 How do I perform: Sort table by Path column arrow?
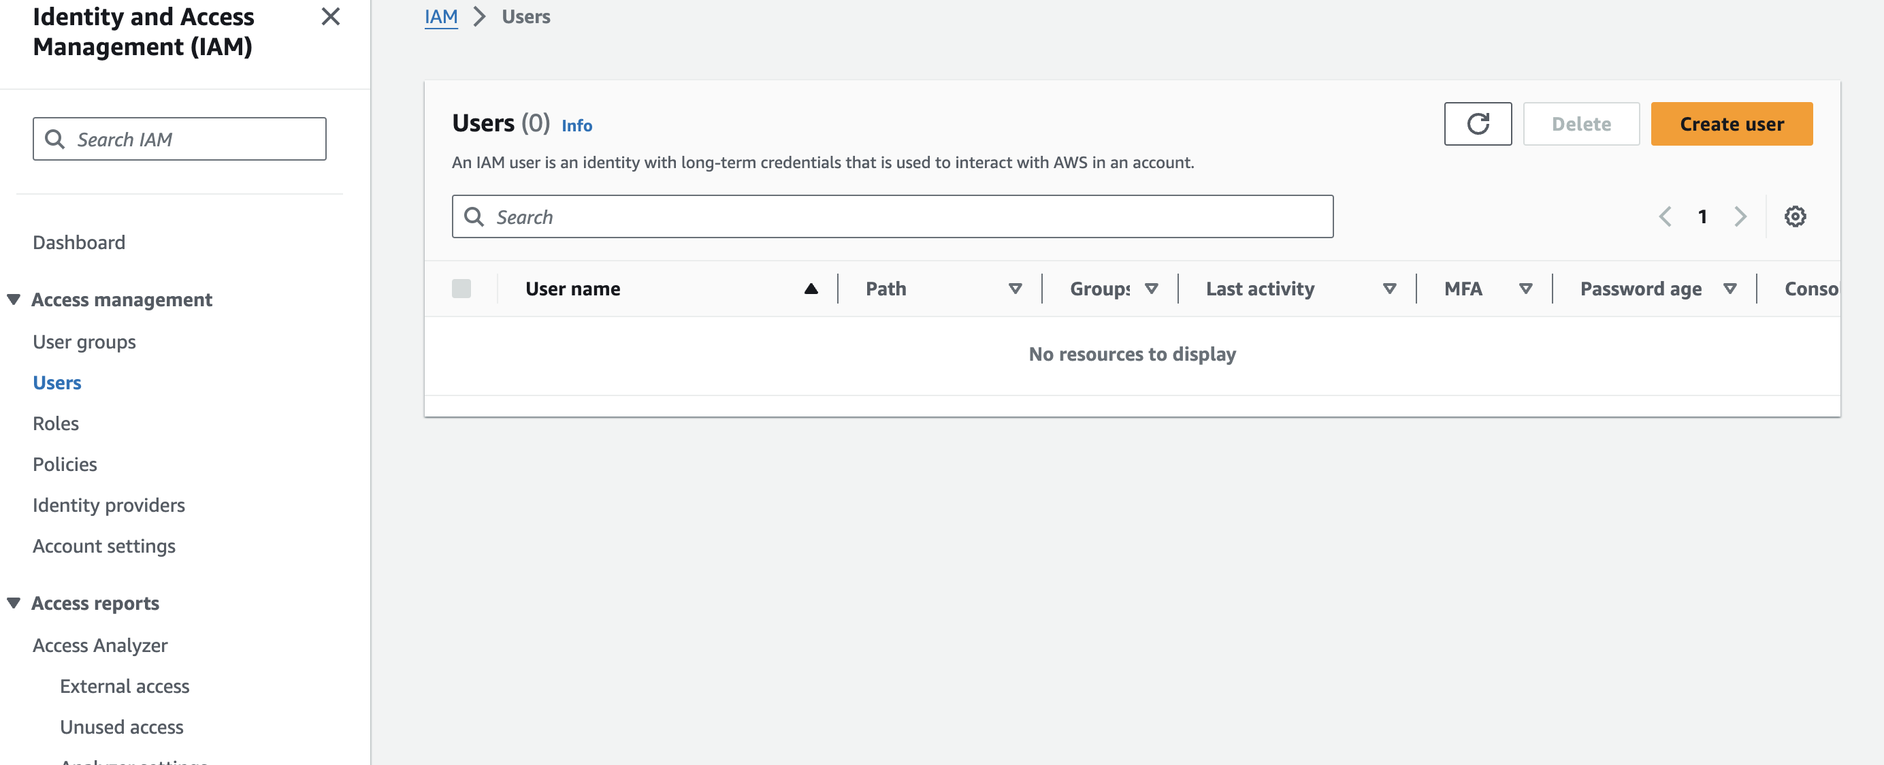pyautogui.click(x=1015, y=289)
